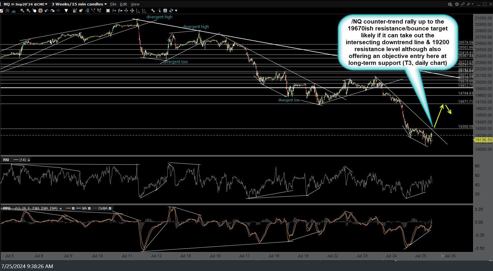This screenshot has height=271, width=493.
Task: Open RSI indicator settings wrench
Action: [28, 160]
